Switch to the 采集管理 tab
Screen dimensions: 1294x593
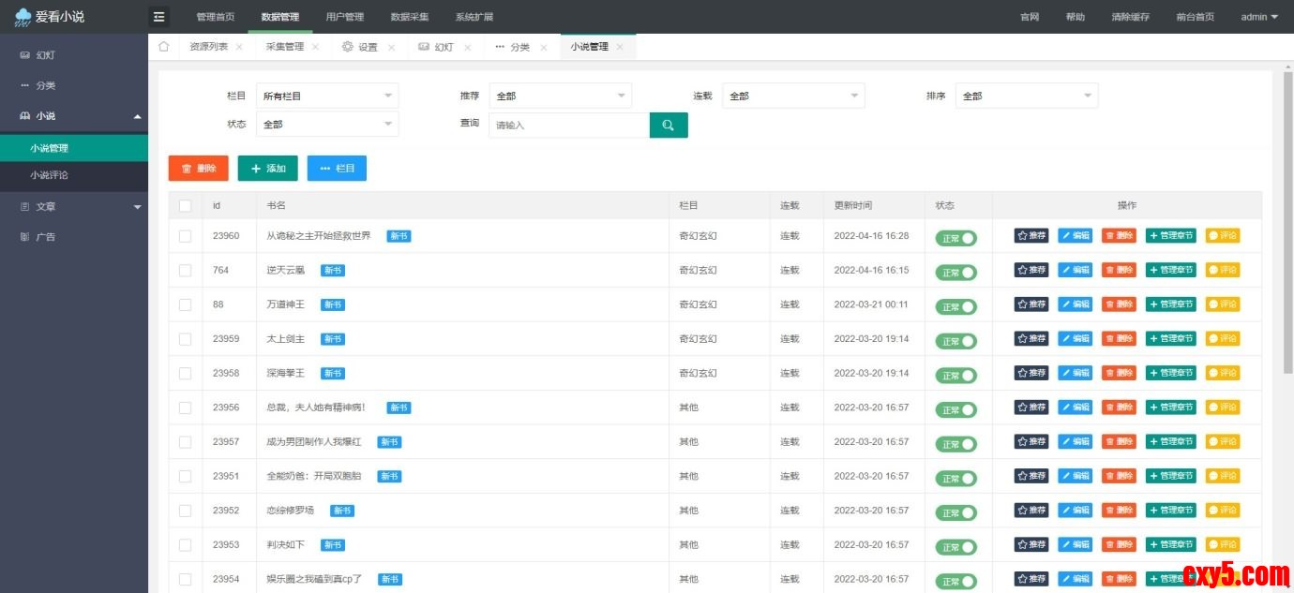(284, 47)
